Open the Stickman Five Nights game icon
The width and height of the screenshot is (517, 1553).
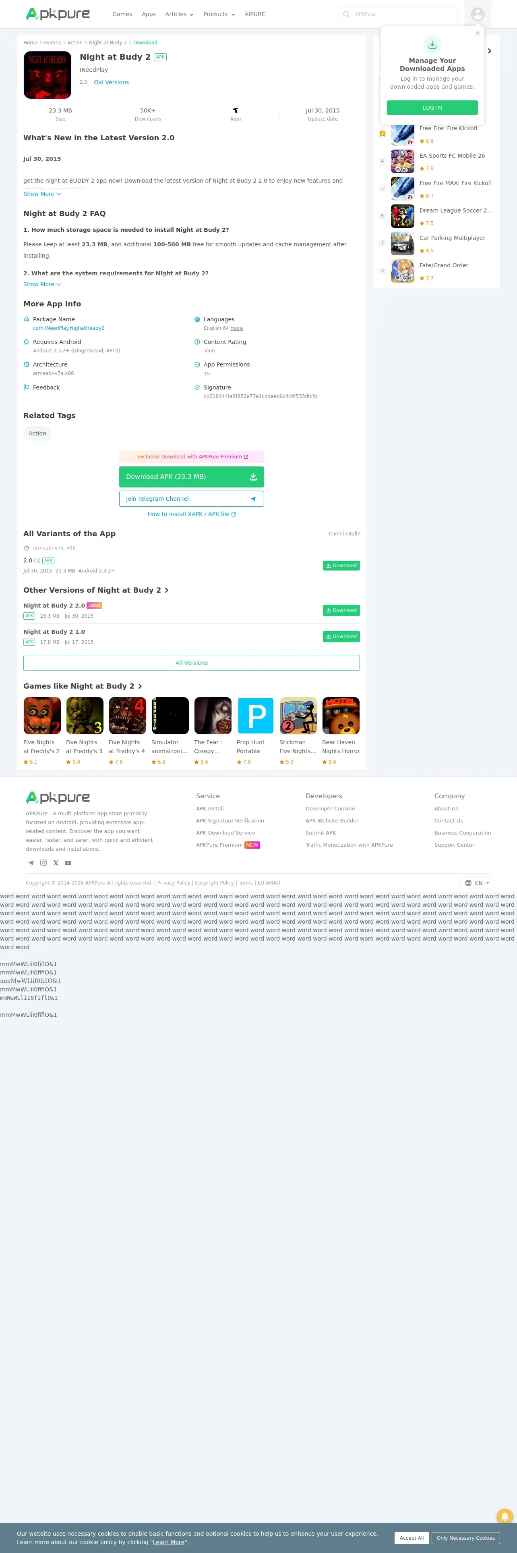coord(298,716)
